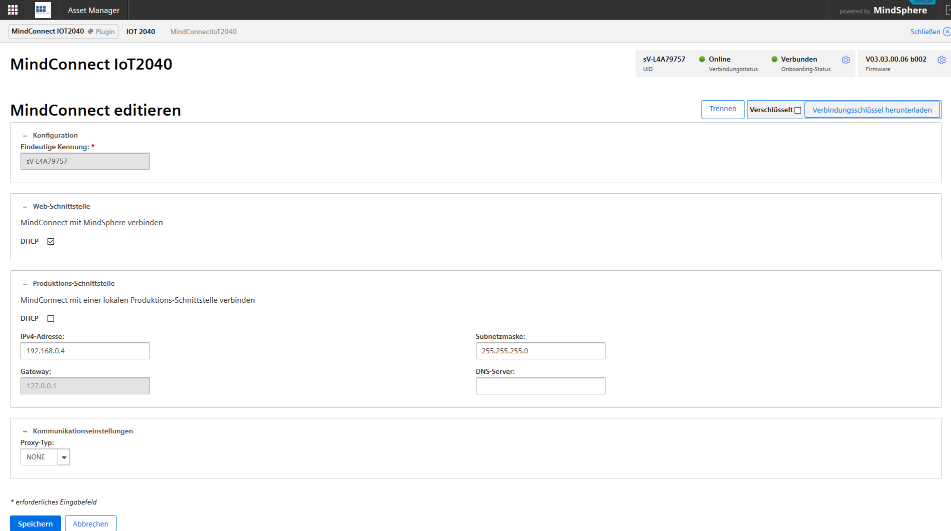The image size is (951, 531).
Task: Click the Speichern button
Action: coord(35,523)
